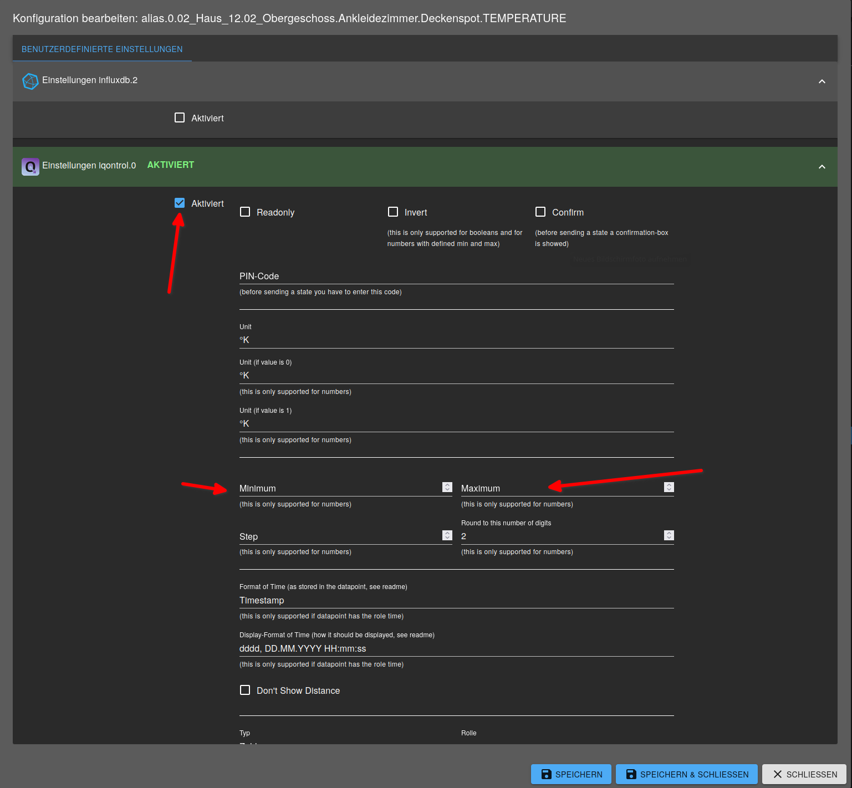The image size is (852, 788).
Task: Click the Influxdb.2 adapter icon
Action: point(30,81)
